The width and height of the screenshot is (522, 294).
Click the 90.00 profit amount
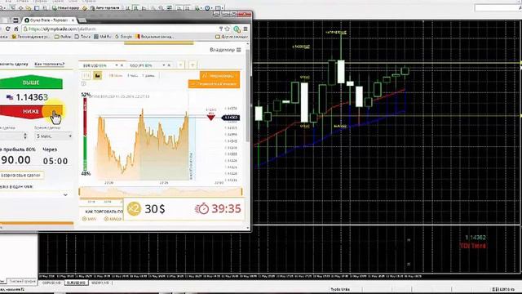[x=15, y=160]
